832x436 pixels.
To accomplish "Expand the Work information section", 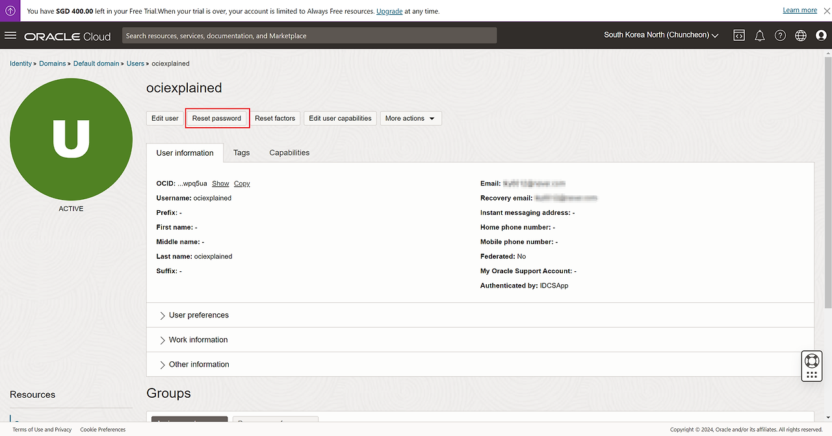I will [x=198, y=340].
